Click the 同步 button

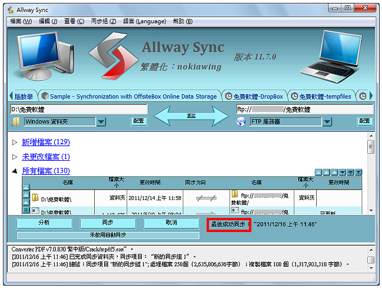coord(108,223)
